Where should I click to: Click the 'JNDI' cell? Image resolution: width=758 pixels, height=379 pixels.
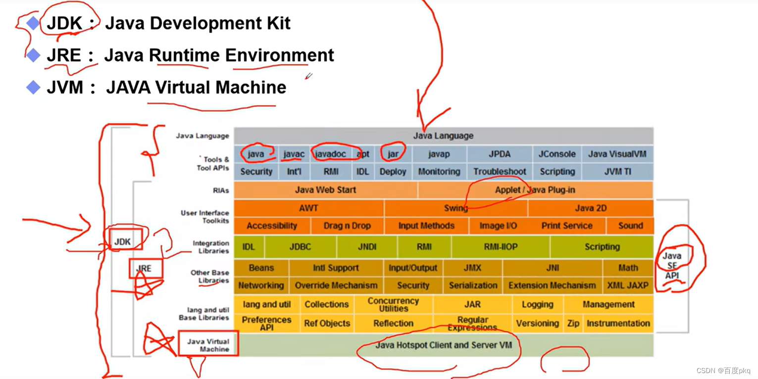click(367, 247)
